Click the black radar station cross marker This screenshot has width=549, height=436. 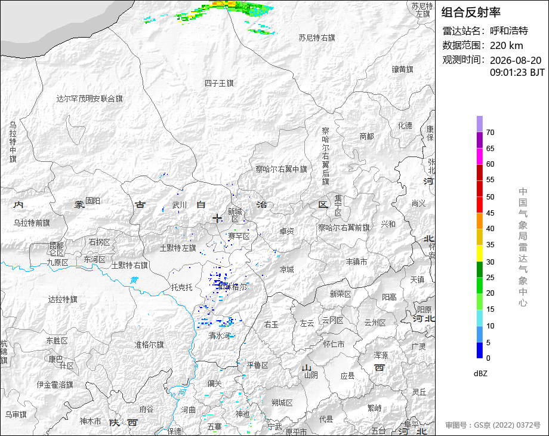pos(217,219)
